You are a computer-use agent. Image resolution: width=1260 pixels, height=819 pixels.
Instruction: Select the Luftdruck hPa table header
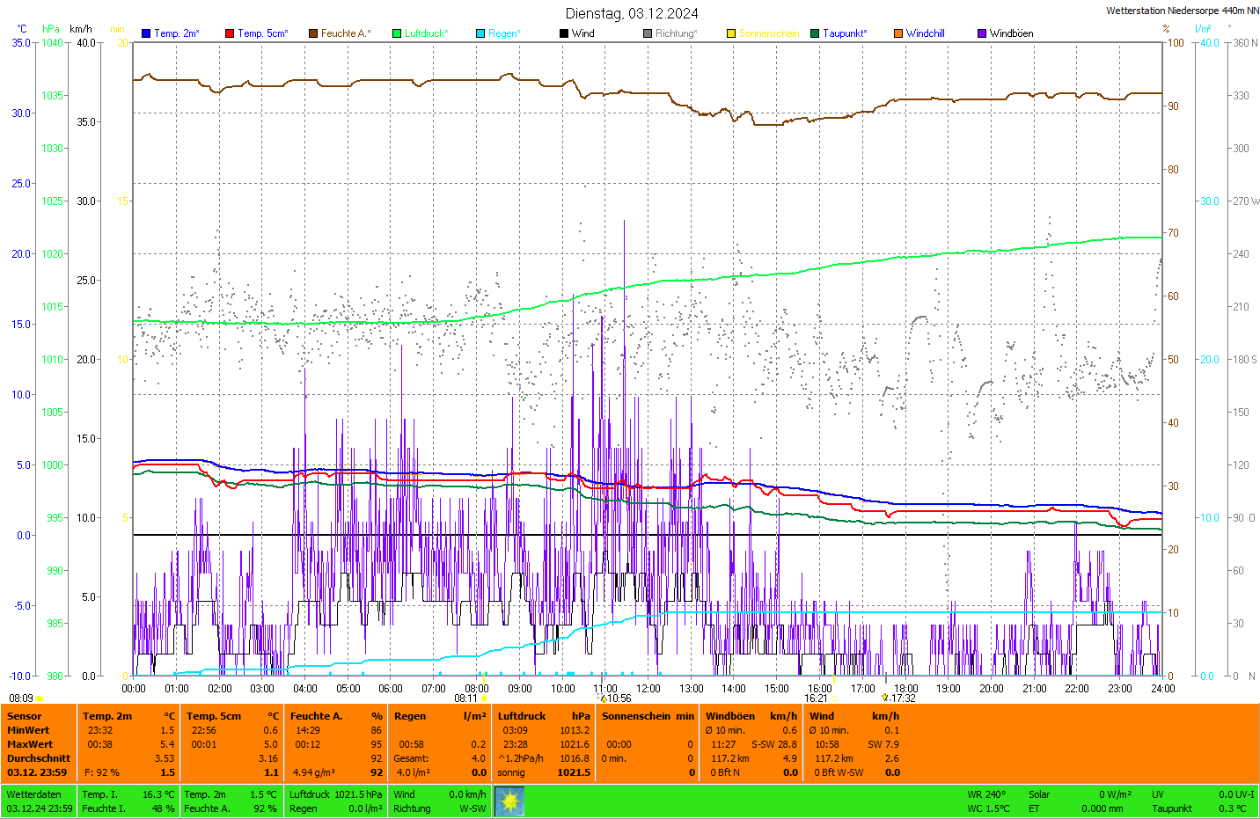click(543, 716)
